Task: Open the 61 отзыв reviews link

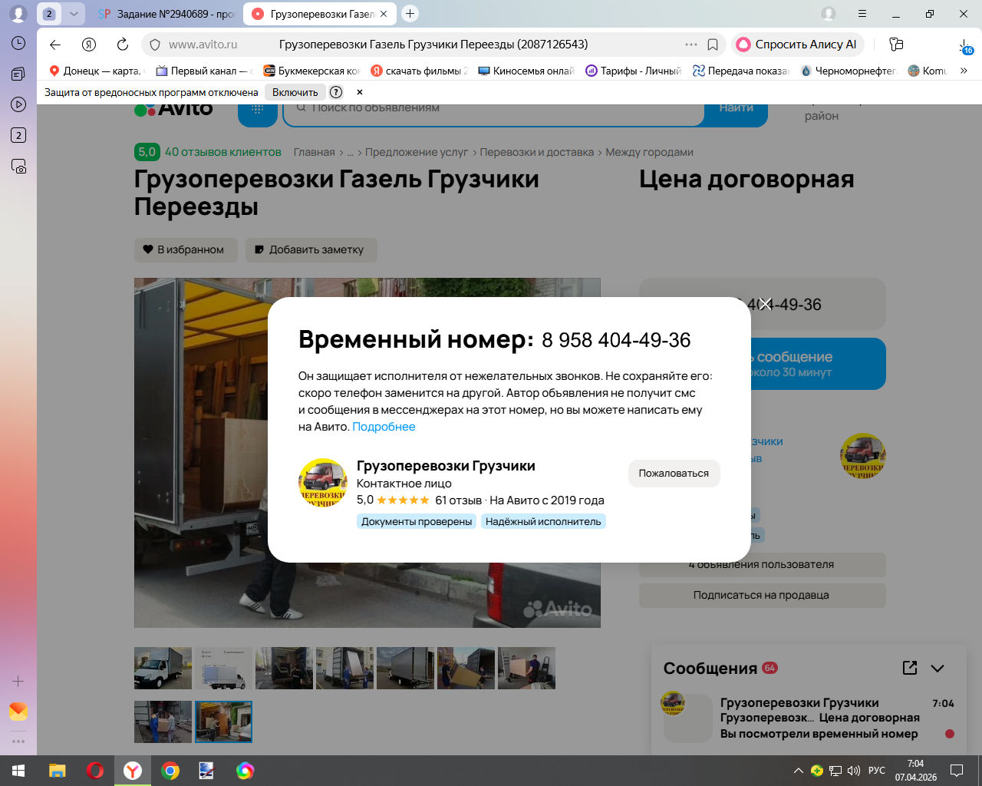Action: (x=458, y=500)
